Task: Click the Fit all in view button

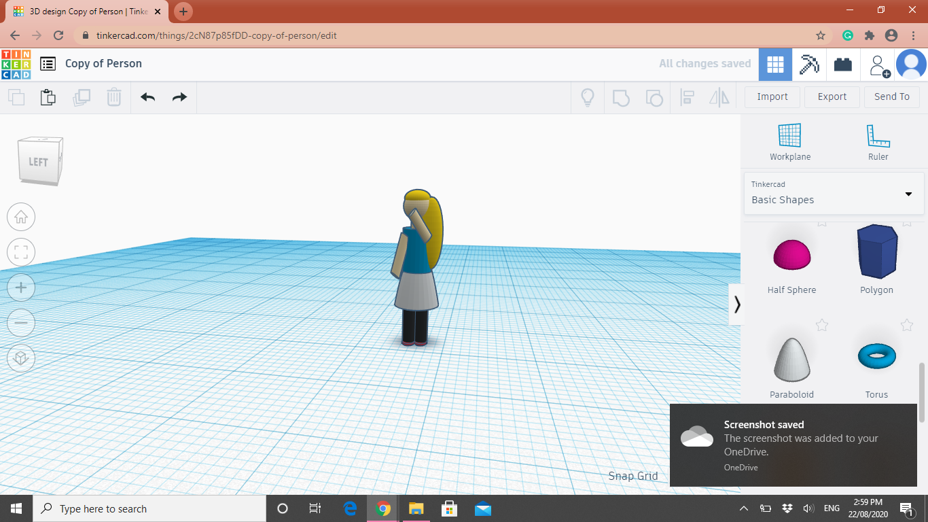Action: (21, 253)
